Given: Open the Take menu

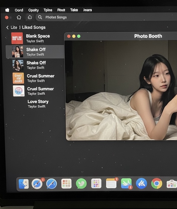Looking at the screenshot, I should pos(74,10).
